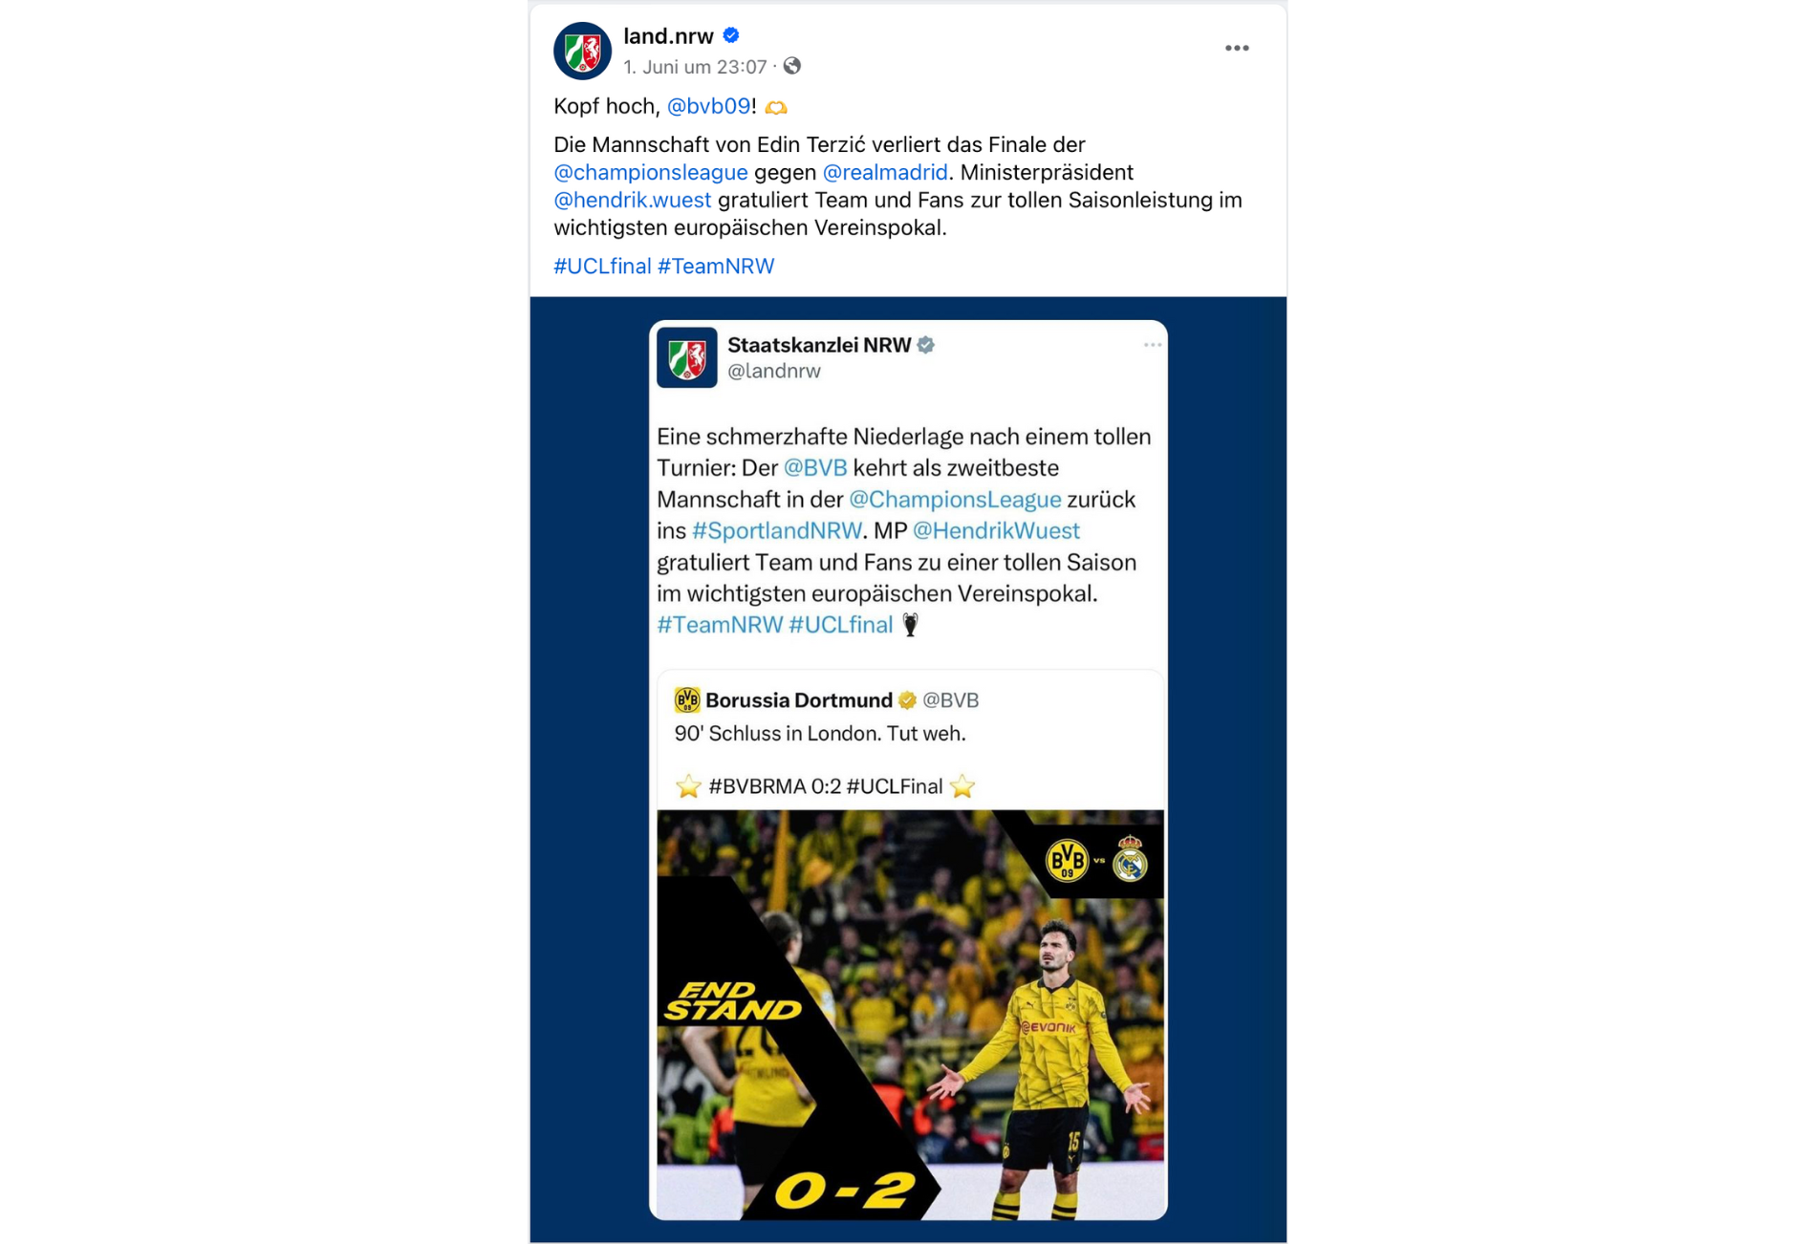
Task: Open the land.nrw profile avatar
Action: [582, 51]
